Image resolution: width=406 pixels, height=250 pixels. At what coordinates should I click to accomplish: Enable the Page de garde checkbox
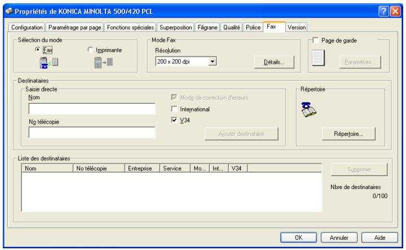[315, 40]
